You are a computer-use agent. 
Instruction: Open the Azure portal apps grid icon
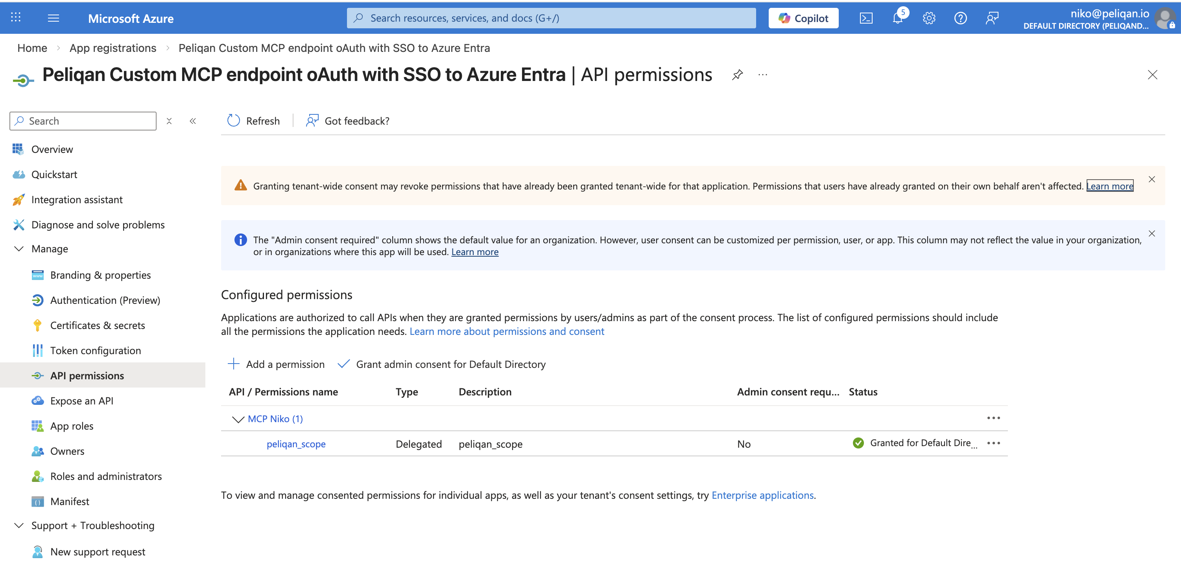coord(16,18)
